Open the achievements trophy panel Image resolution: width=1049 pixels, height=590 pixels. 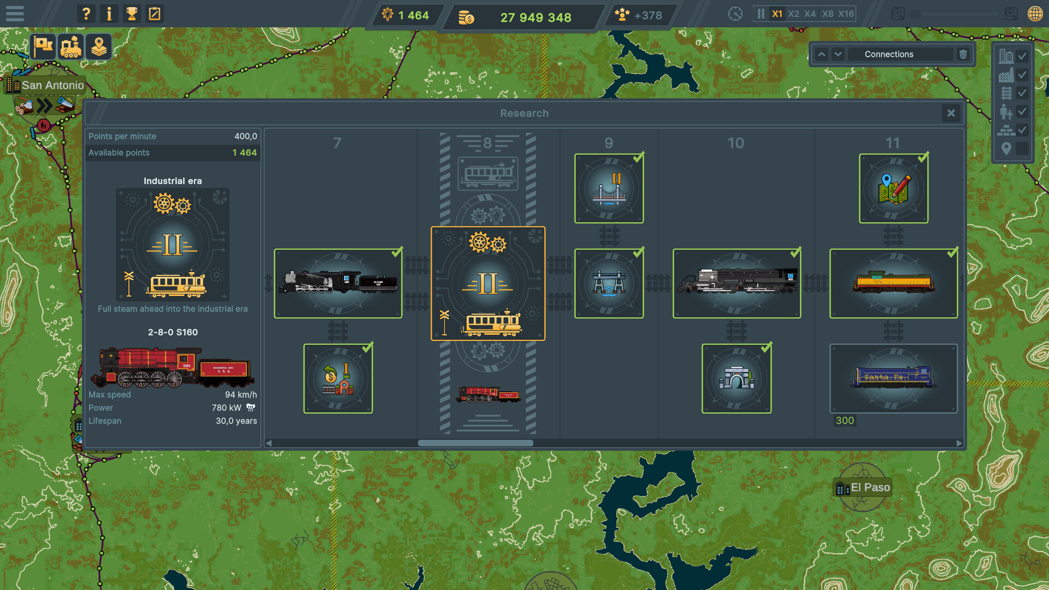pos(131,14)
